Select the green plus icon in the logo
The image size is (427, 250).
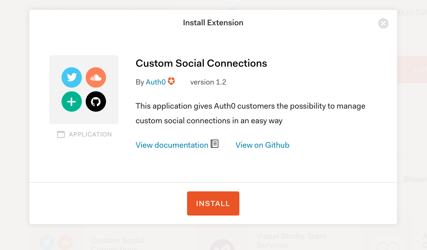click(72, 101)
